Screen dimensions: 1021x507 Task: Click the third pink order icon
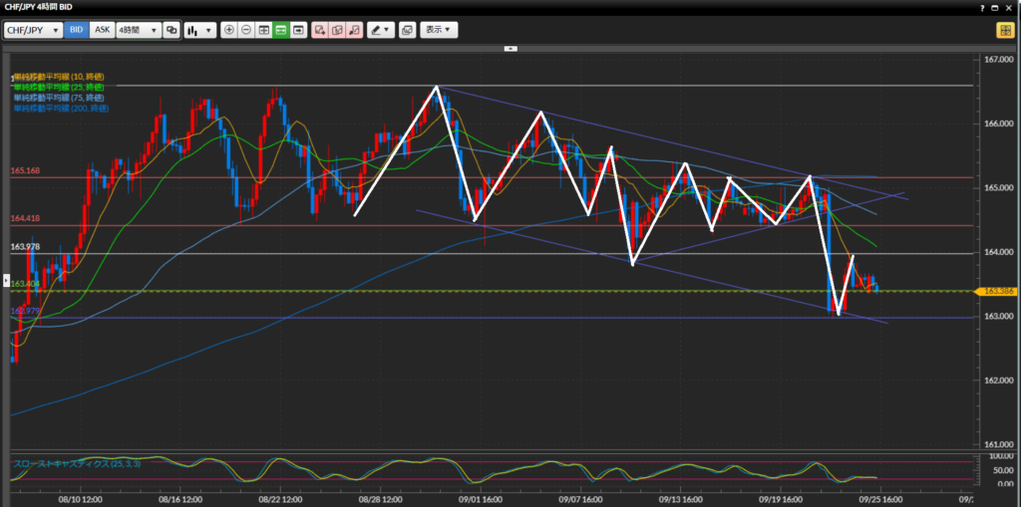pos(354,30)
